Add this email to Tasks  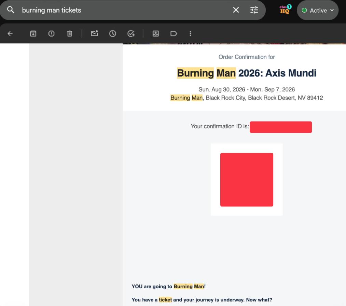pos(131,34)
